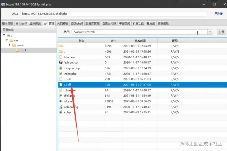Click the 打开 button next to path

[221, 32]
